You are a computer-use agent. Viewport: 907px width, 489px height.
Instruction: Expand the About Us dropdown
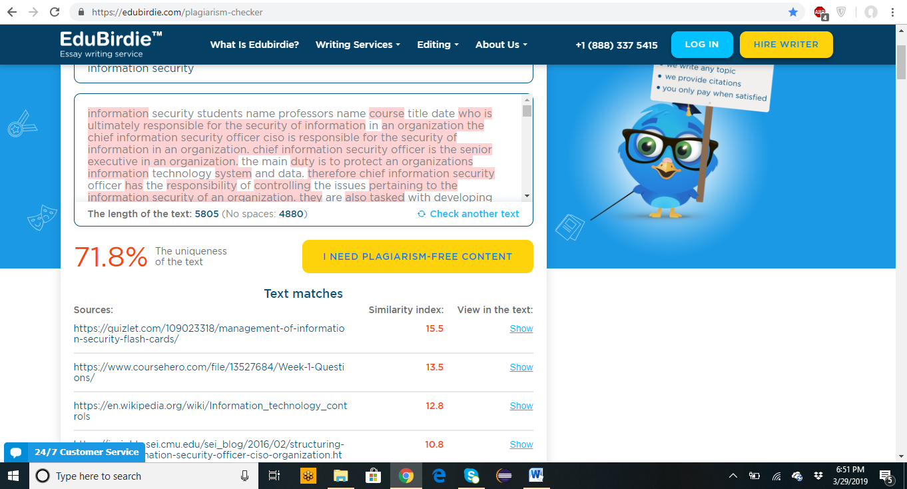coord(501,45)
